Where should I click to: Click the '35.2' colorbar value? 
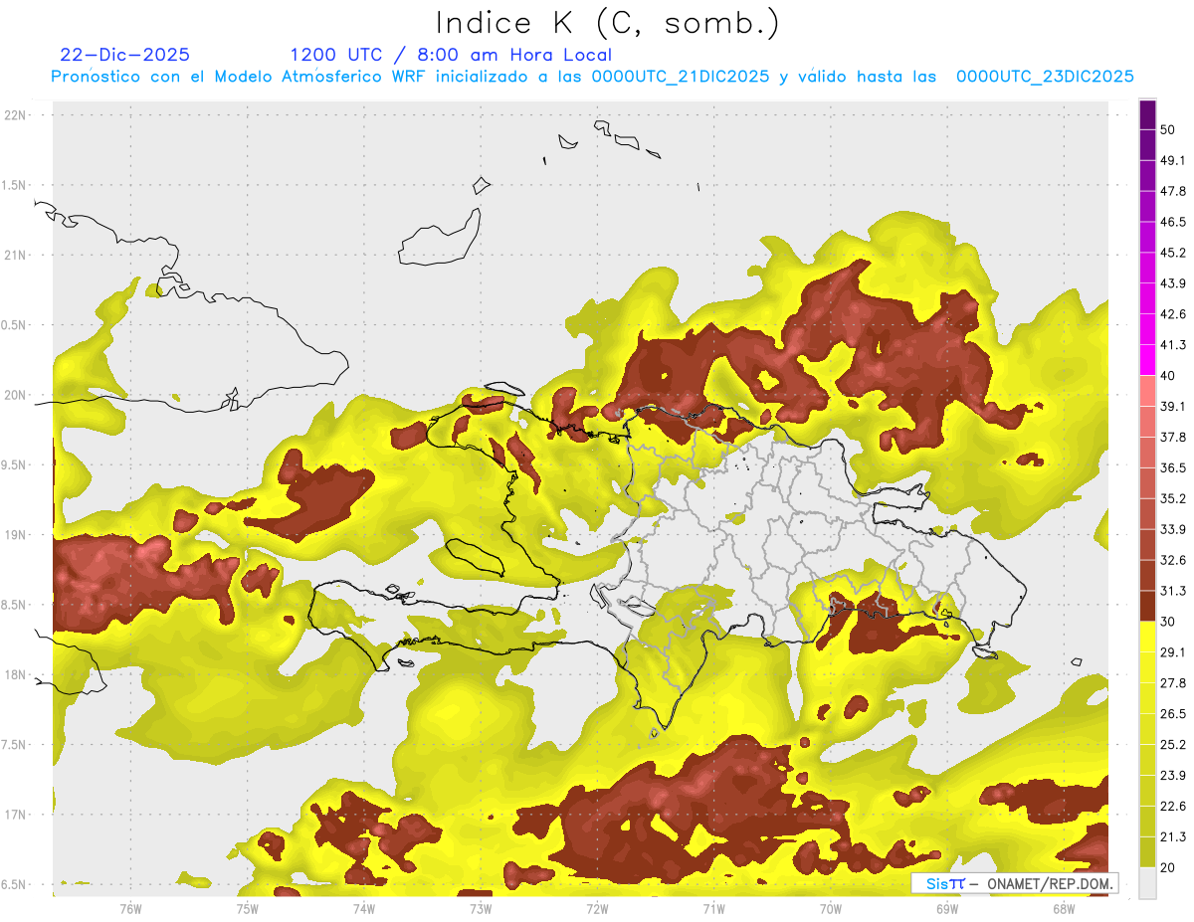(x=1173, y=498)
